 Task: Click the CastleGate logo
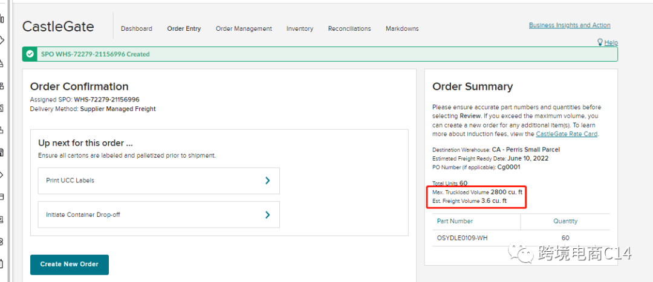point(58,27)
